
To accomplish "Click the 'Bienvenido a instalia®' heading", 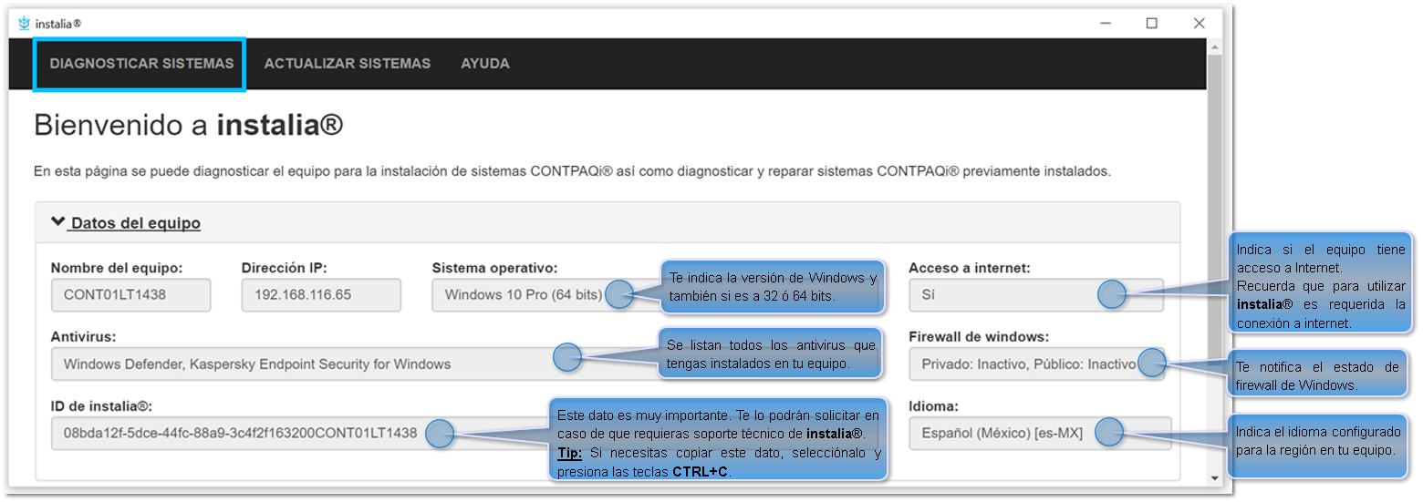I will (189, 126).
